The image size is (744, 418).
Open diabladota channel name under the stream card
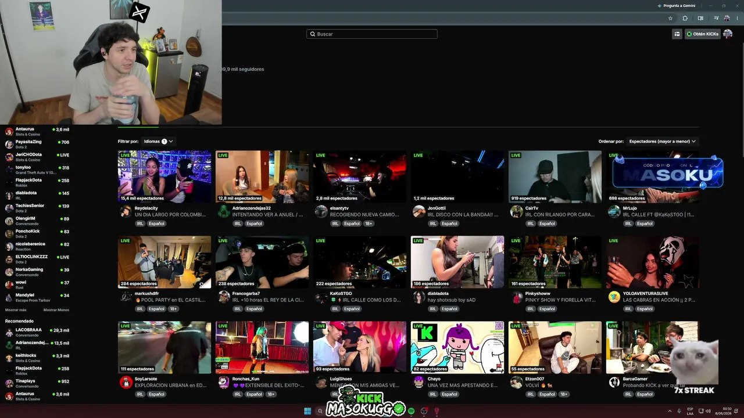pyautogui.click(x=438, y=293)
